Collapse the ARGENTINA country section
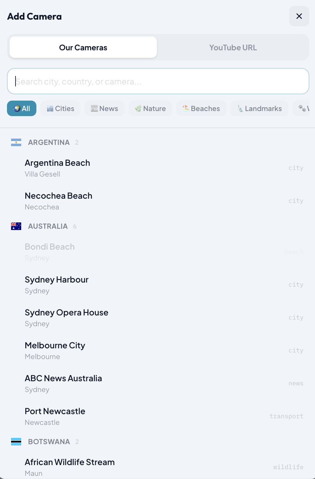The width and height of the screenshot is (315, 479). (49, 142)
